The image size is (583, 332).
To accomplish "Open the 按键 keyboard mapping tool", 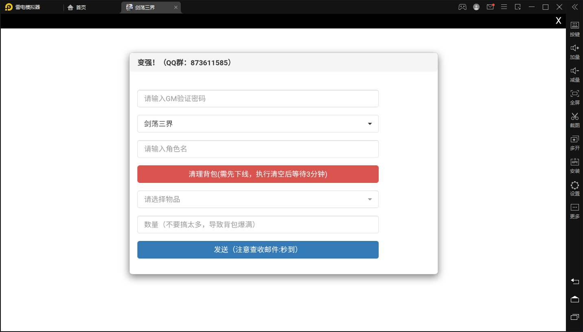I will pyautogui.click(x=574, y=29).
